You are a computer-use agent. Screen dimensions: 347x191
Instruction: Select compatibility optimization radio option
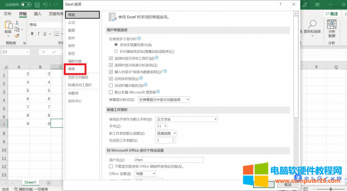[x=116, y=51]
